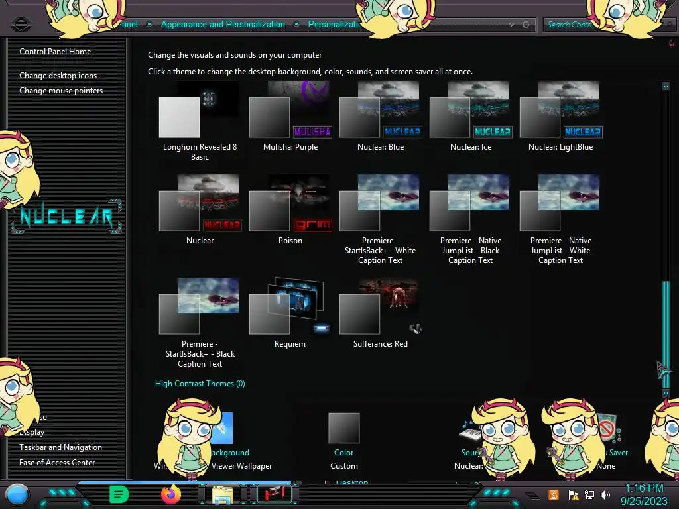Select Premiere Native JumpList White Caption theme

[561, 219]
